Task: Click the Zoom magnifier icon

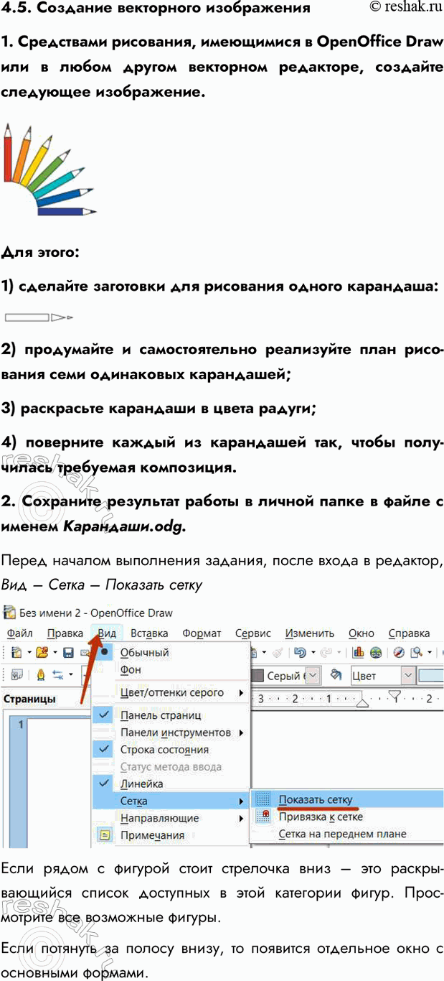Action: click(417, 653)
